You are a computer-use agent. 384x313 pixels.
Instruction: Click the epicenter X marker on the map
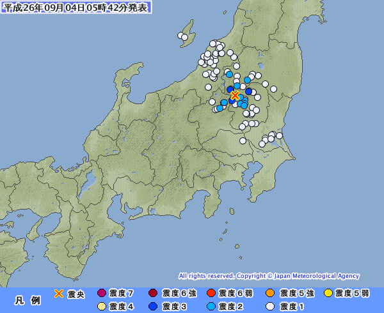235,95
